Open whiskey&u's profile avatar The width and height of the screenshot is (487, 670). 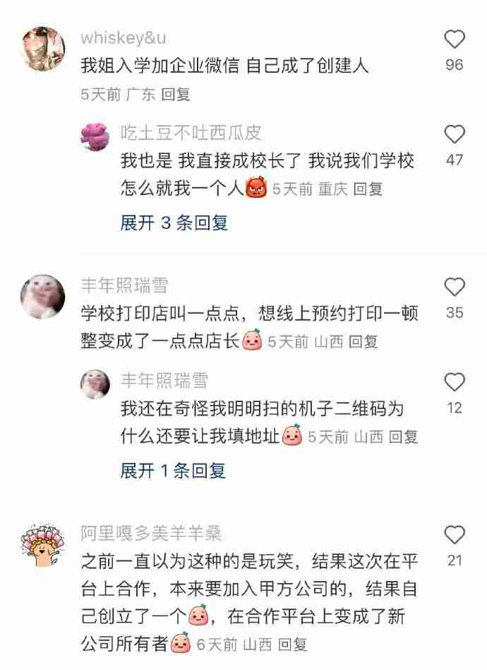43,48
